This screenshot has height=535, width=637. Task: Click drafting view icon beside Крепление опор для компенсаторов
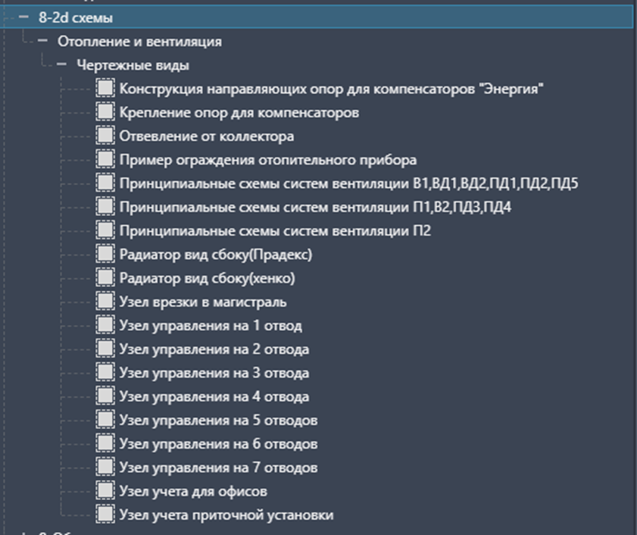[x=105, y=112]
